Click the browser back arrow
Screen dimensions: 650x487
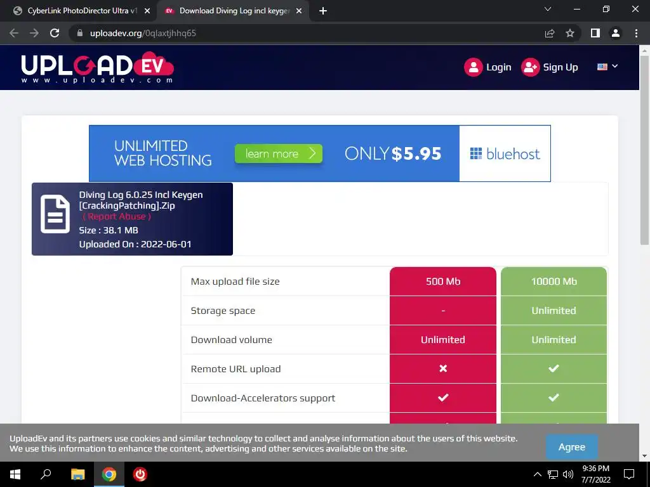pos(14,33)
